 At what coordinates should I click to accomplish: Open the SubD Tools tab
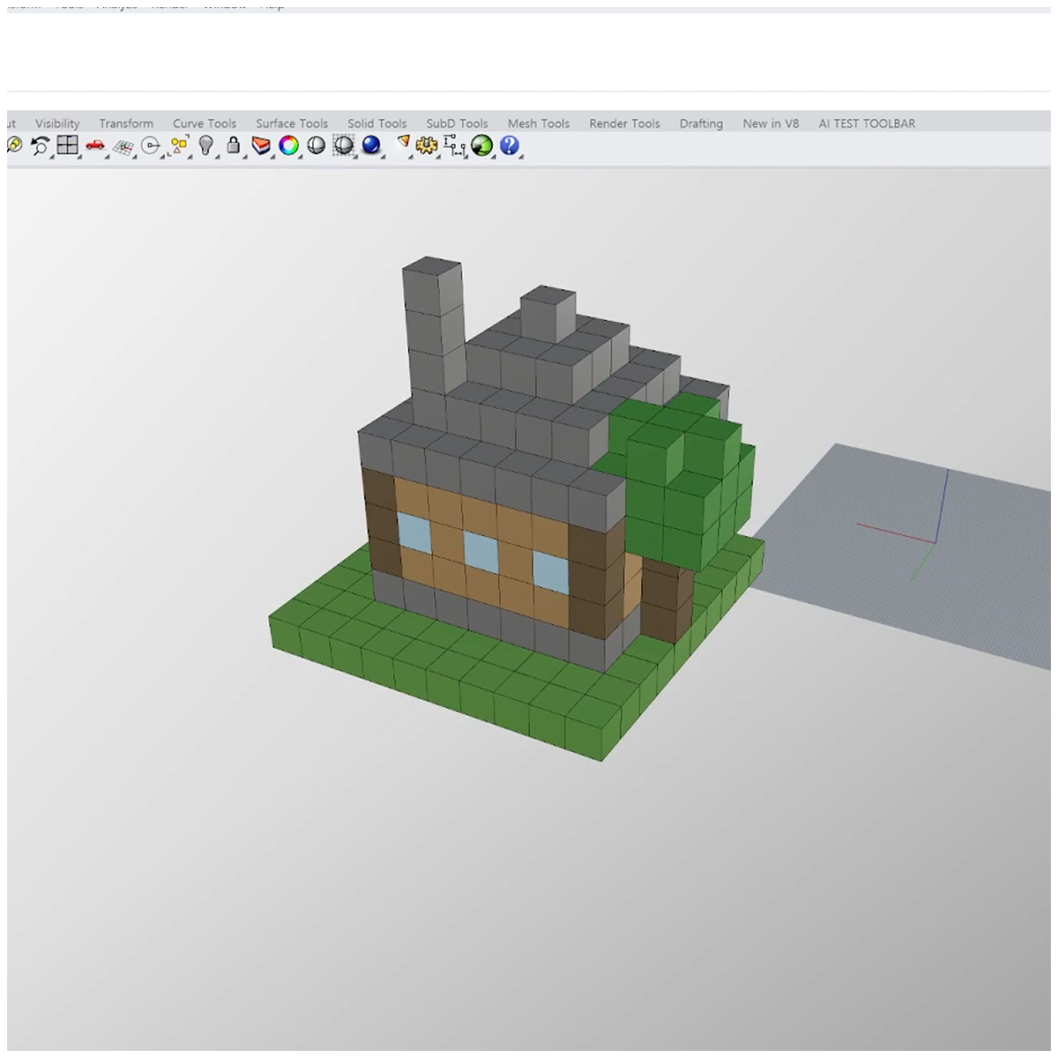click(x=457, y=123)
